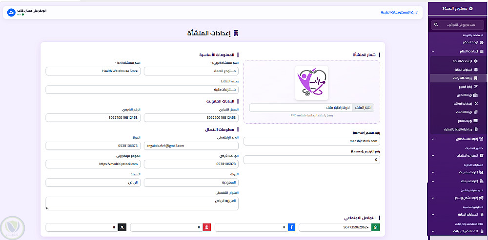Screen dimensions: 488x240
Task: Expand the purchases management (إدارة المشتريات) menu
Action: [x=458, y=172]
